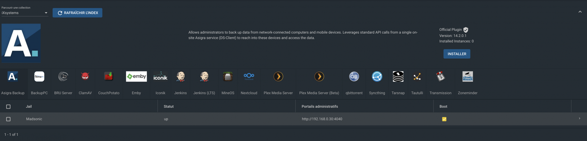Viewport: 587px width, 141px height.
Task: Collapse the plugin browser panel
Action: pyautogui.click(x=580, y=12)
